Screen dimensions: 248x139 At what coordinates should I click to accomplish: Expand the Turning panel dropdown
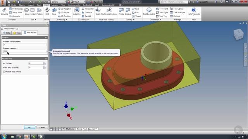click(130, 20)
